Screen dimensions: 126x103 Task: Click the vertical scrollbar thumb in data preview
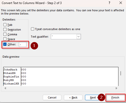[x=121, y=73]
